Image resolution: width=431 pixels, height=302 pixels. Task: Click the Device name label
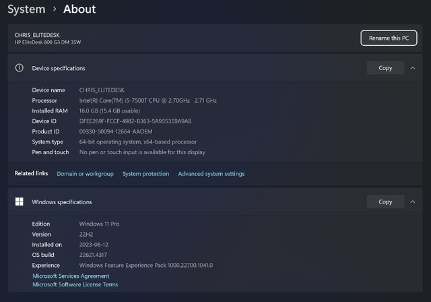(48, 90)
